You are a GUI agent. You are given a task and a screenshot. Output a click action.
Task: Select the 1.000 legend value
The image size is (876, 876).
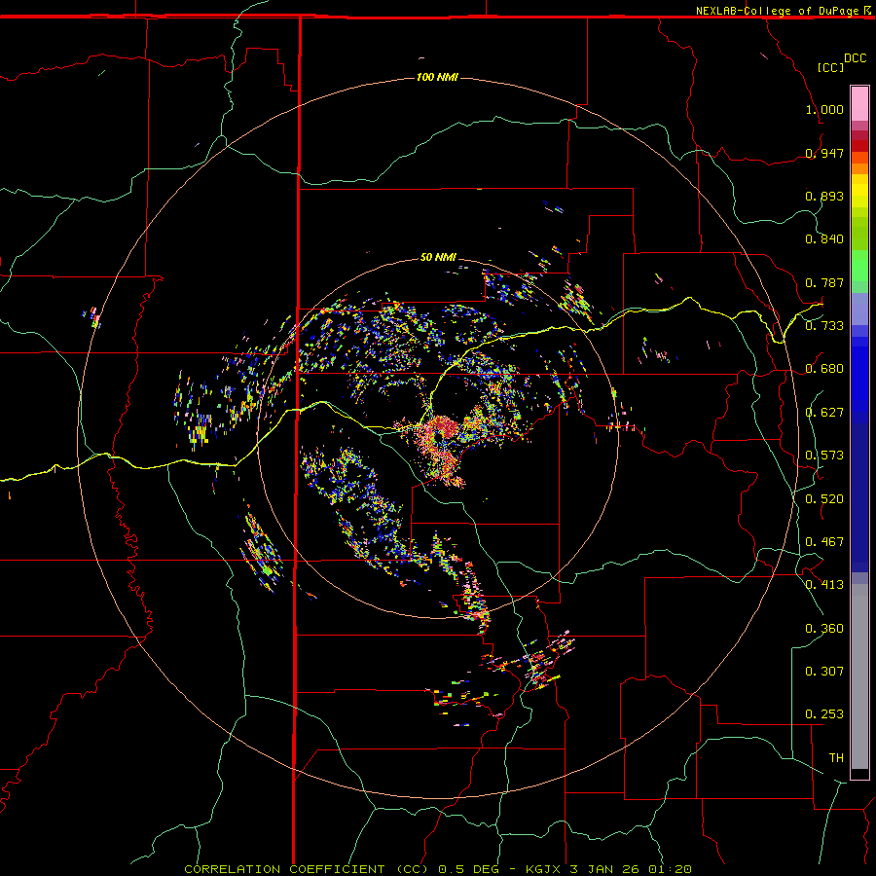(x=824, y=109)
